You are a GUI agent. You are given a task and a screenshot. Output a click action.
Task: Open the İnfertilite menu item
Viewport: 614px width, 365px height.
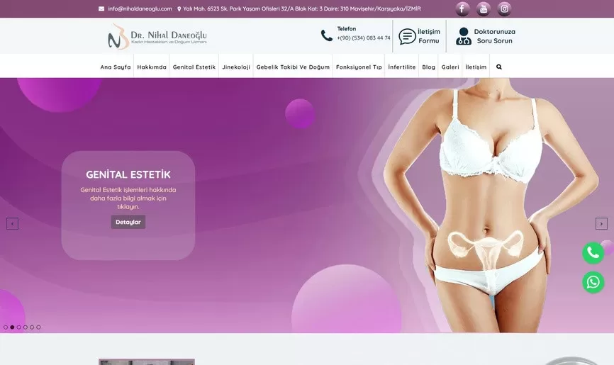[x=402, y=67]
